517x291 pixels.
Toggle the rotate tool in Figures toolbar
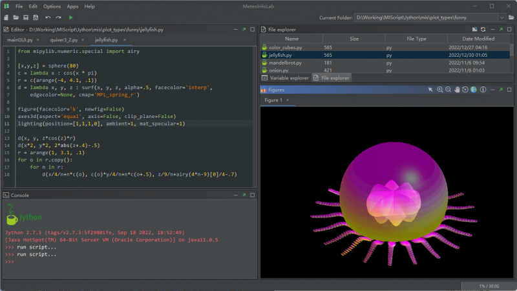466,90
